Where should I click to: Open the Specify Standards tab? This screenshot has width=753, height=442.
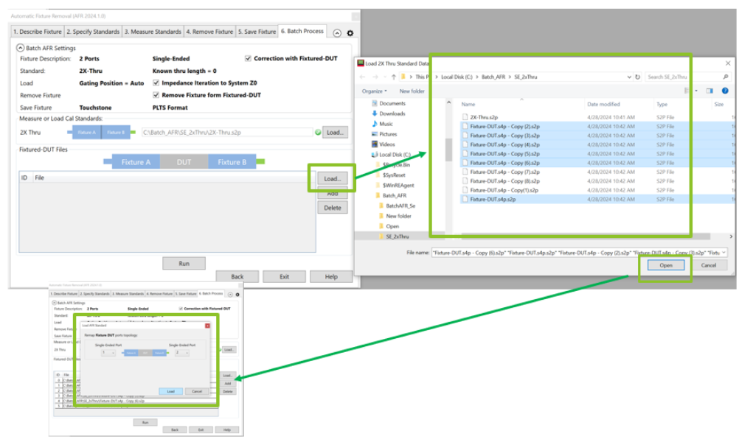pos(93,32)
